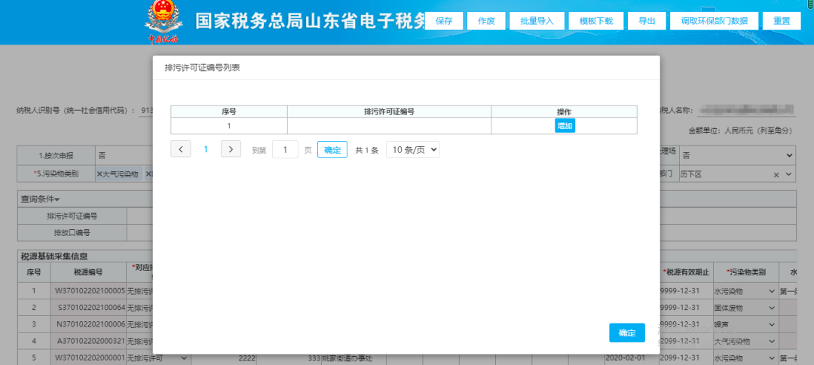Viewport: 814px width, 365px height.
Task: Remove the 大气污染物 tag
Action: click(x=99, y=174)
